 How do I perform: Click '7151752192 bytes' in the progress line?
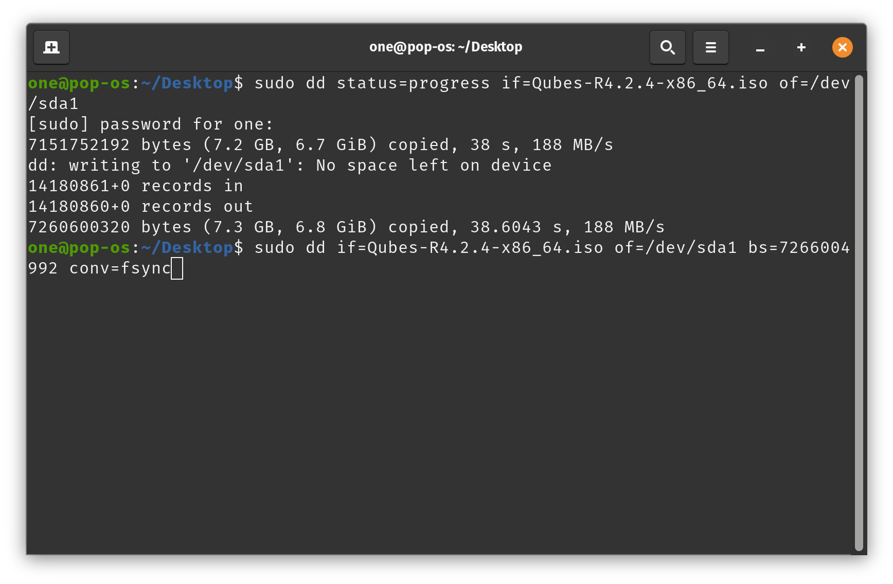(x=109, y=145)
